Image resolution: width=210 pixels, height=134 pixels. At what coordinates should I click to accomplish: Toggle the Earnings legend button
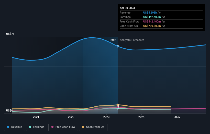pyautogui.click(x=37, y=127)
